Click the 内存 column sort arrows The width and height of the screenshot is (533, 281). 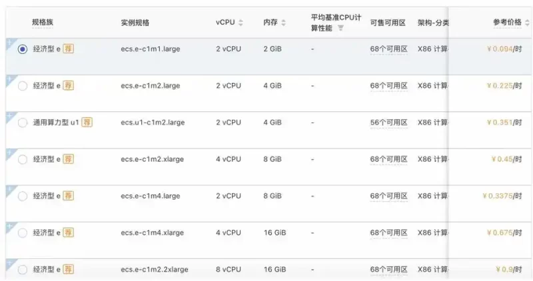283,23
